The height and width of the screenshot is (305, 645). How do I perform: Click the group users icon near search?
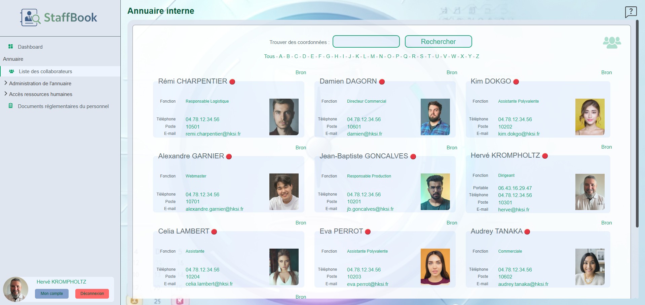612,43
